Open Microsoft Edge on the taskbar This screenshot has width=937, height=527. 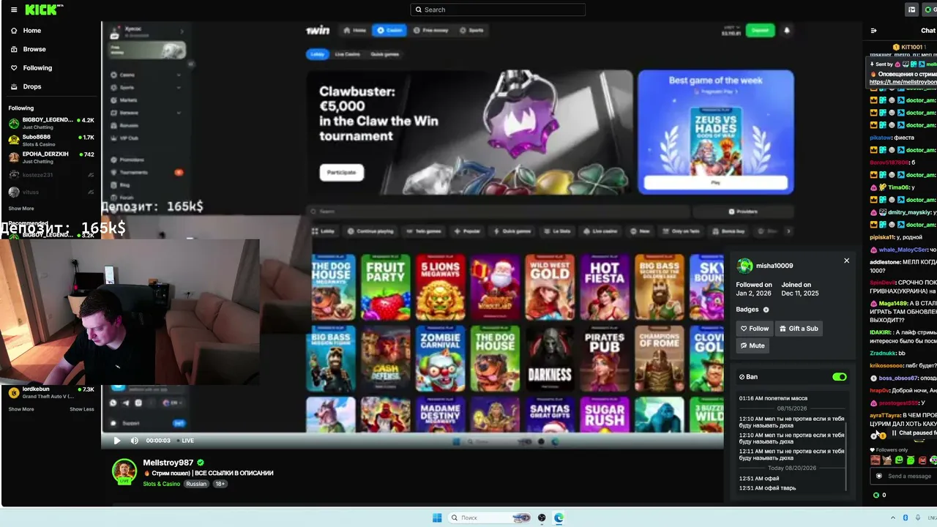558,517
